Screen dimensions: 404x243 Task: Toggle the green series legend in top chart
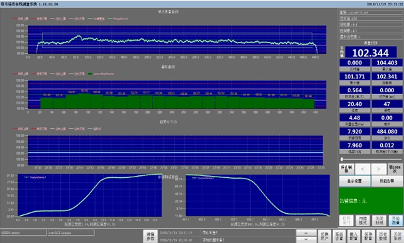click(96, 19)
